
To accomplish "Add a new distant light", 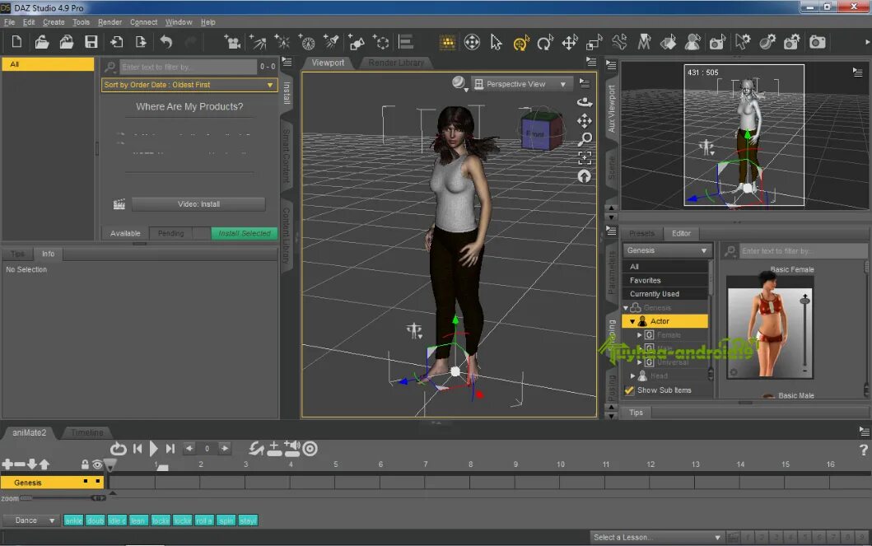I will pos(257,42).
